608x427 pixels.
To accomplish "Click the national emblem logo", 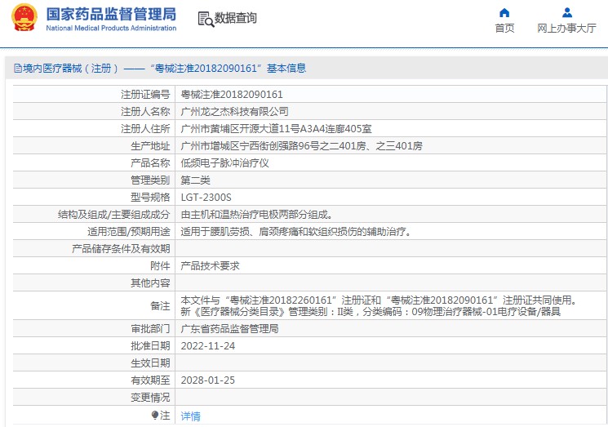I will (x=24, y=17).
